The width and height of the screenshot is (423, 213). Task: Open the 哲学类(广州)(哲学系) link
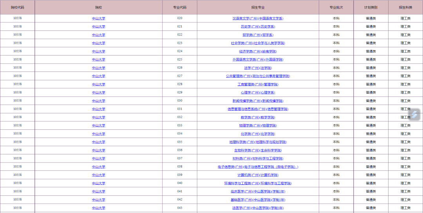pyautogui.click(x=258, y=35)
